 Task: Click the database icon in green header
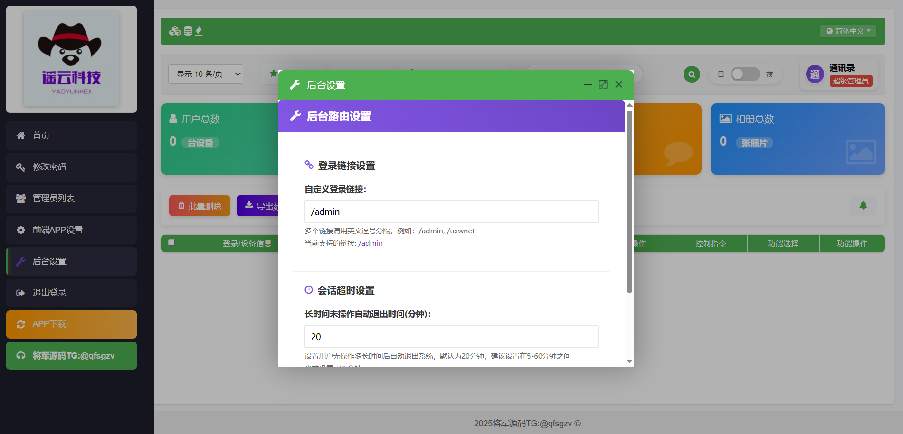[188, 31]
